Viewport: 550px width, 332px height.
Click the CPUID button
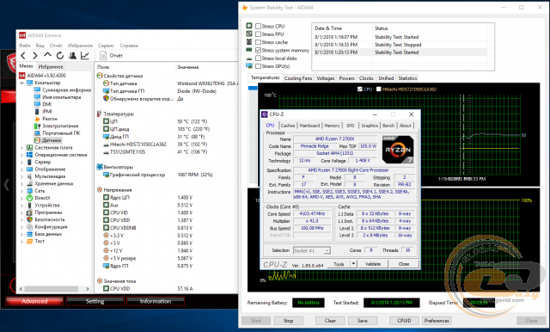pos(404,321)
